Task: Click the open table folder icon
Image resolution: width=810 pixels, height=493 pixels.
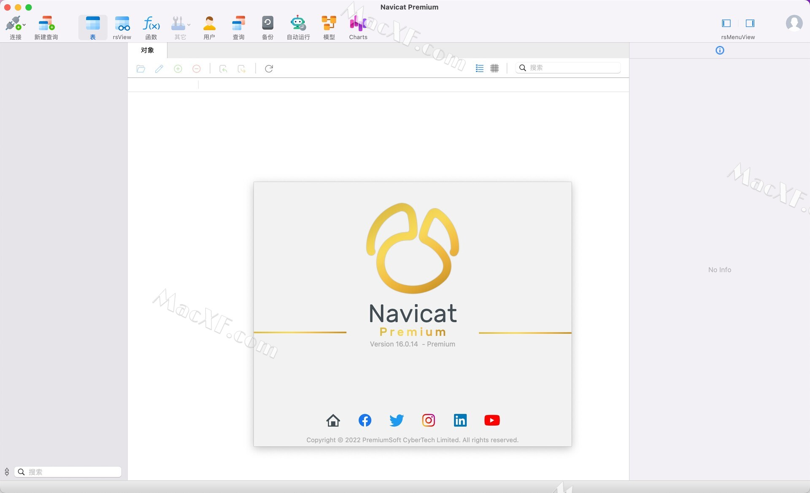Action: [x=141, y=69]
